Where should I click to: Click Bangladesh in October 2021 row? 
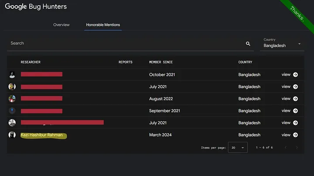249,75
